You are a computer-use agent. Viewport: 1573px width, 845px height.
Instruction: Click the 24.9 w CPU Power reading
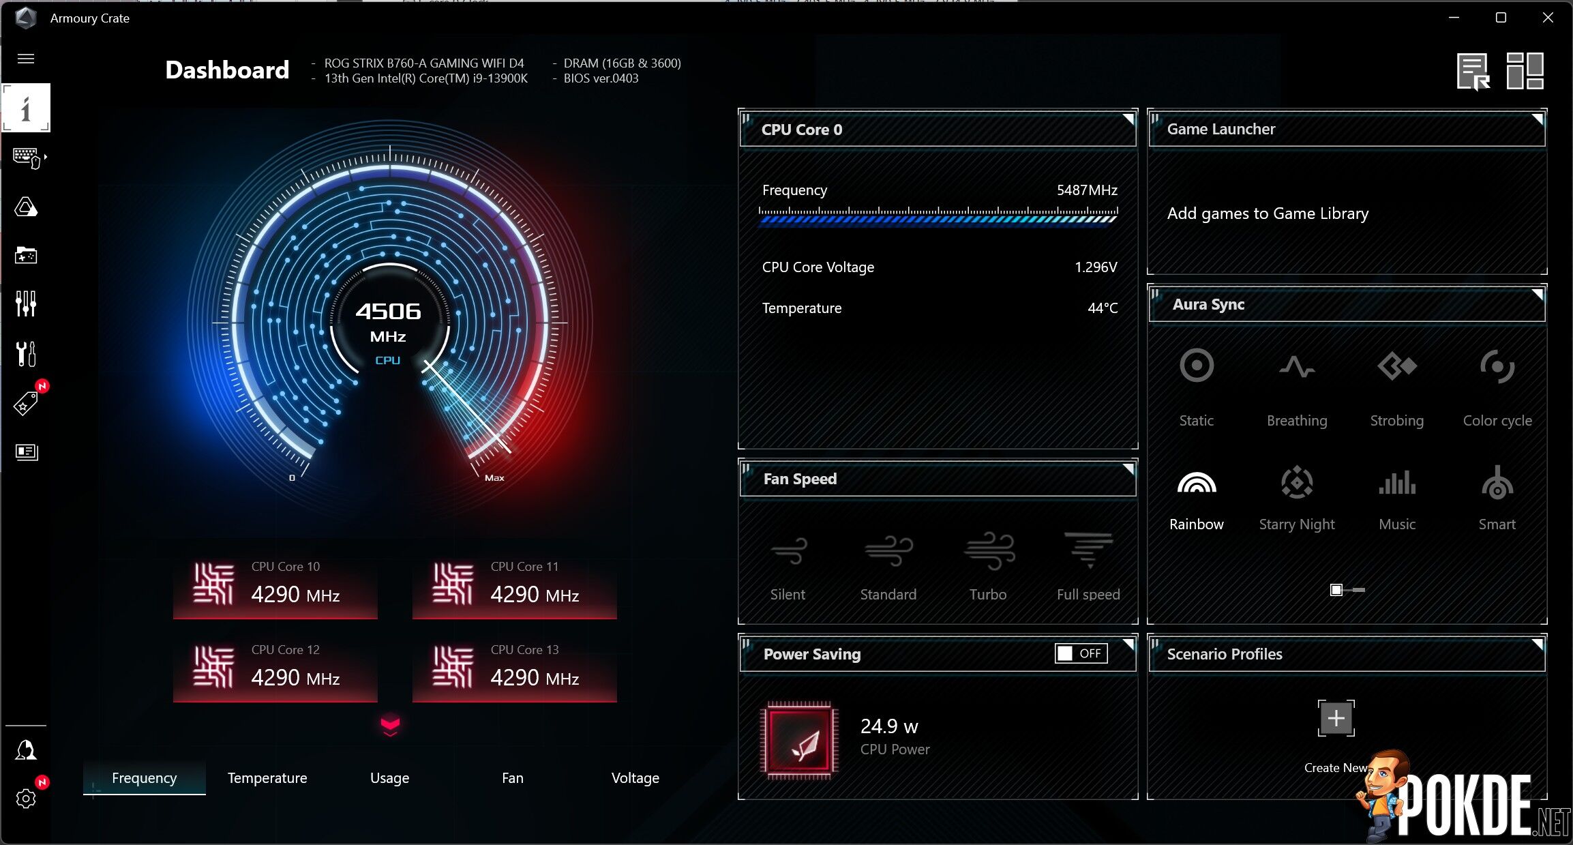point(889,726)
